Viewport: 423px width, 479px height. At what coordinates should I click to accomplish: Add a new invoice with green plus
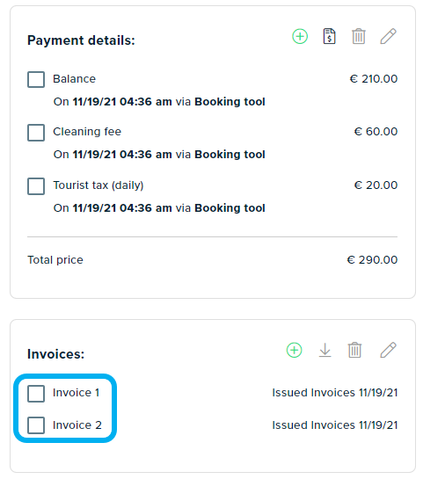point(294,350)
